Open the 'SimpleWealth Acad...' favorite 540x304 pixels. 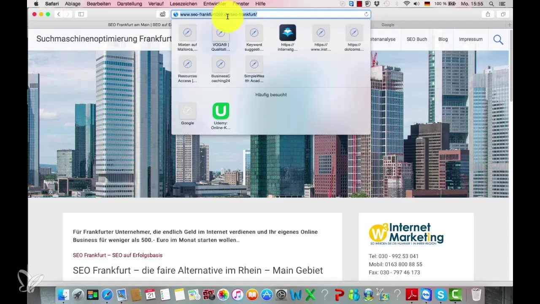point(254,70)
